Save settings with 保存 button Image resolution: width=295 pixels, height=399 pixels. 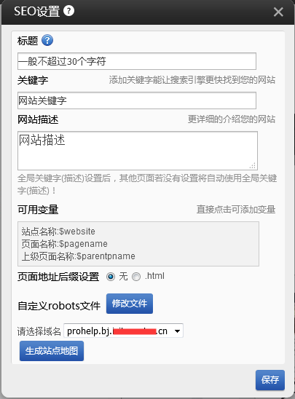pyautogui.click(x=270, y=380)
